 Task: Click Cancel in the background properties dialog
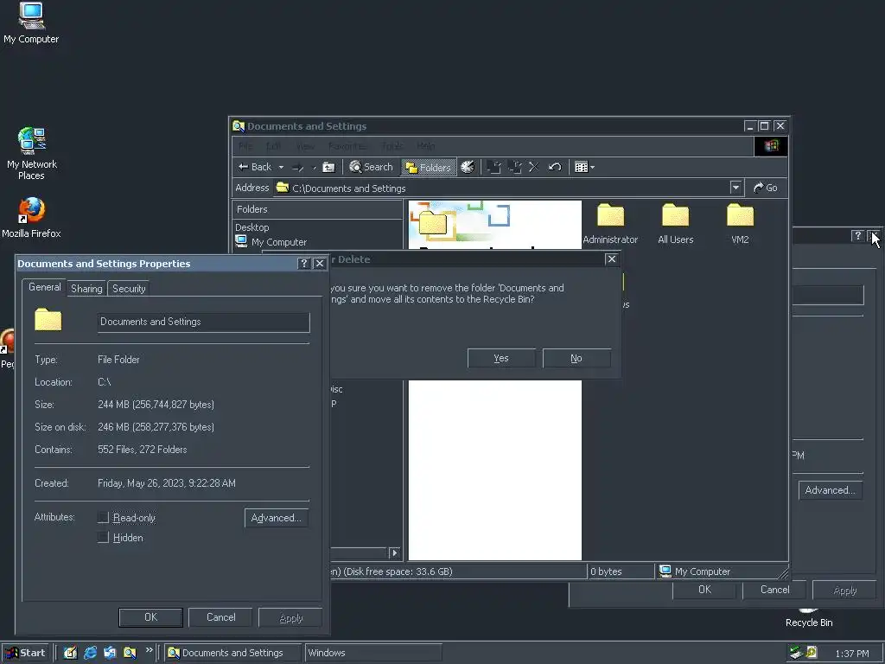click(774, 590)
